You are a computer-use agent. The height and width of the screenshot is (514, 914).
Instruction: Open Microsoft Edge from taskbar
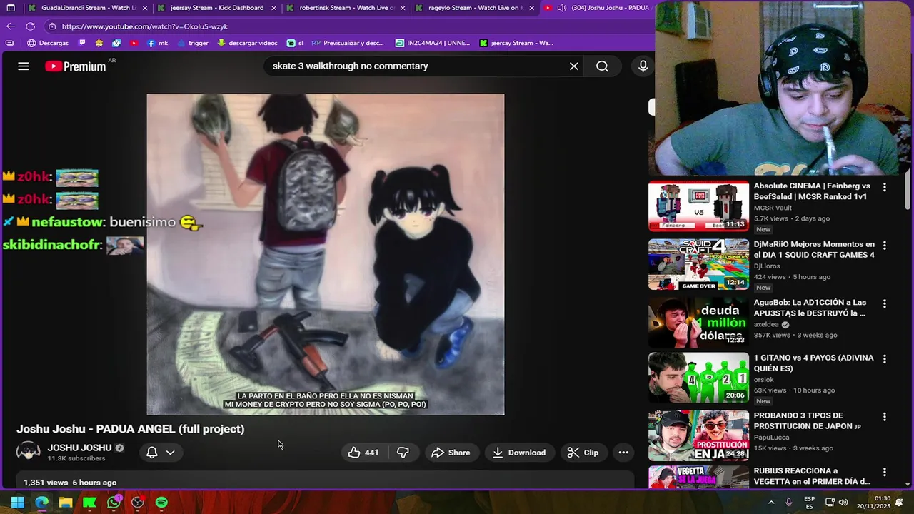[41, 503]
